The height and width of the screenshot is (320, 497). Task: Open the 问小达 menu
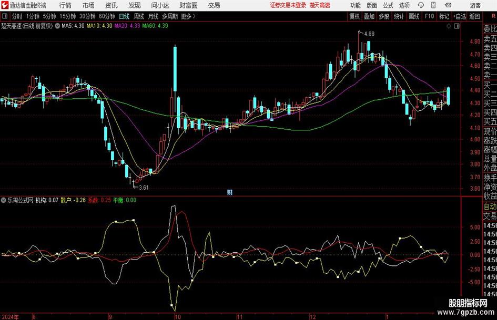click(x=160, y=5)
